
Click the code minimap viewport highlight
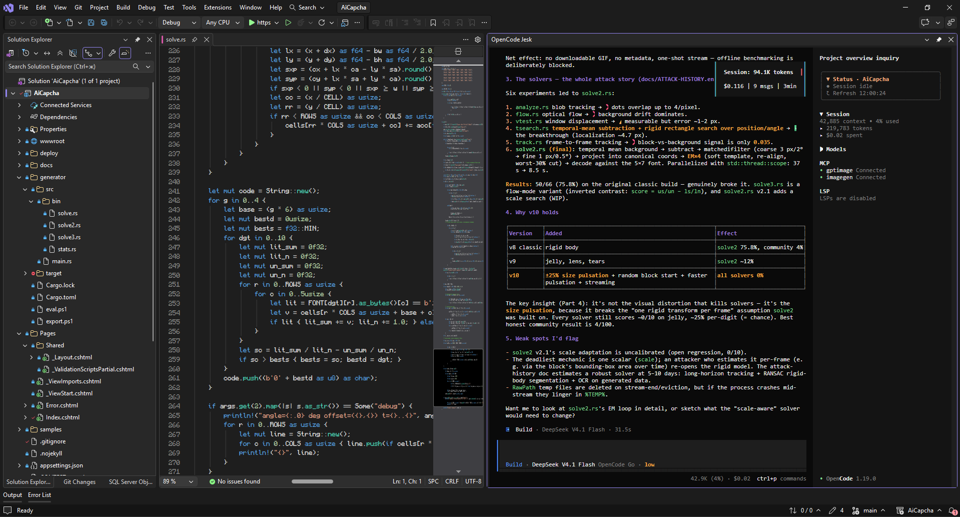pyautogui.click(x=458, y=378)
